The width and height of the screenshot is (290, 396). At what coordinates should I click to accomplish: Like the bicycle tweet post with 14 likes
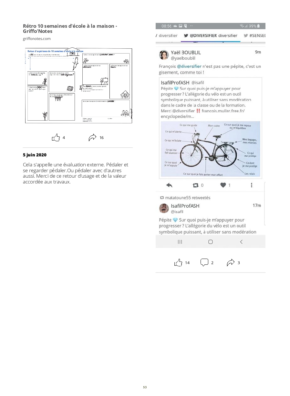pyautogui.click(x=178, y=263)
